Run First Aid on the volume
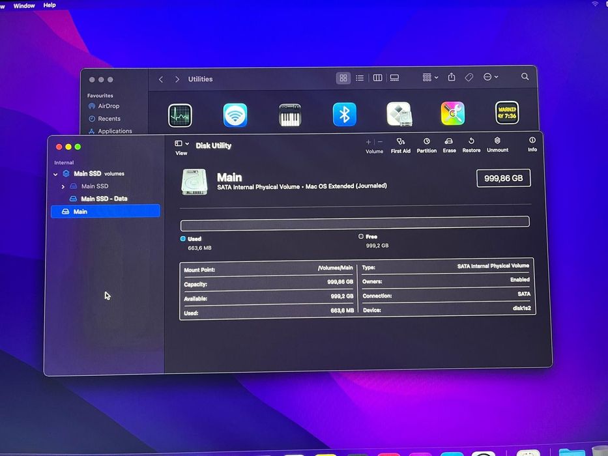 (401, 145)
